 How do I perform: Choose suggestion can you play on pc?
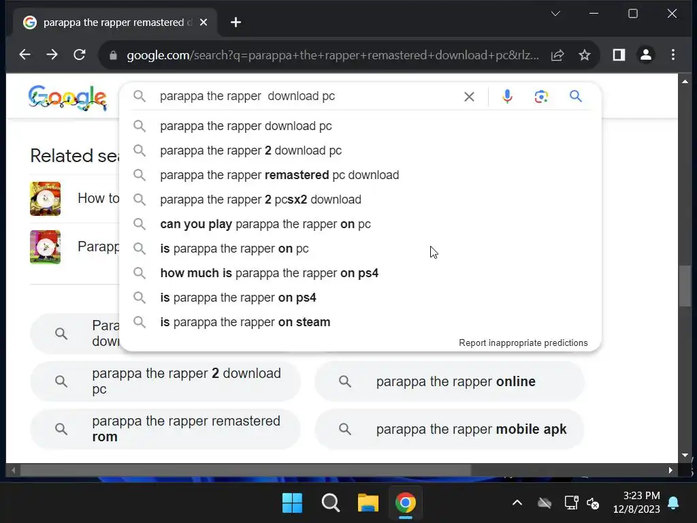point(361,223)
